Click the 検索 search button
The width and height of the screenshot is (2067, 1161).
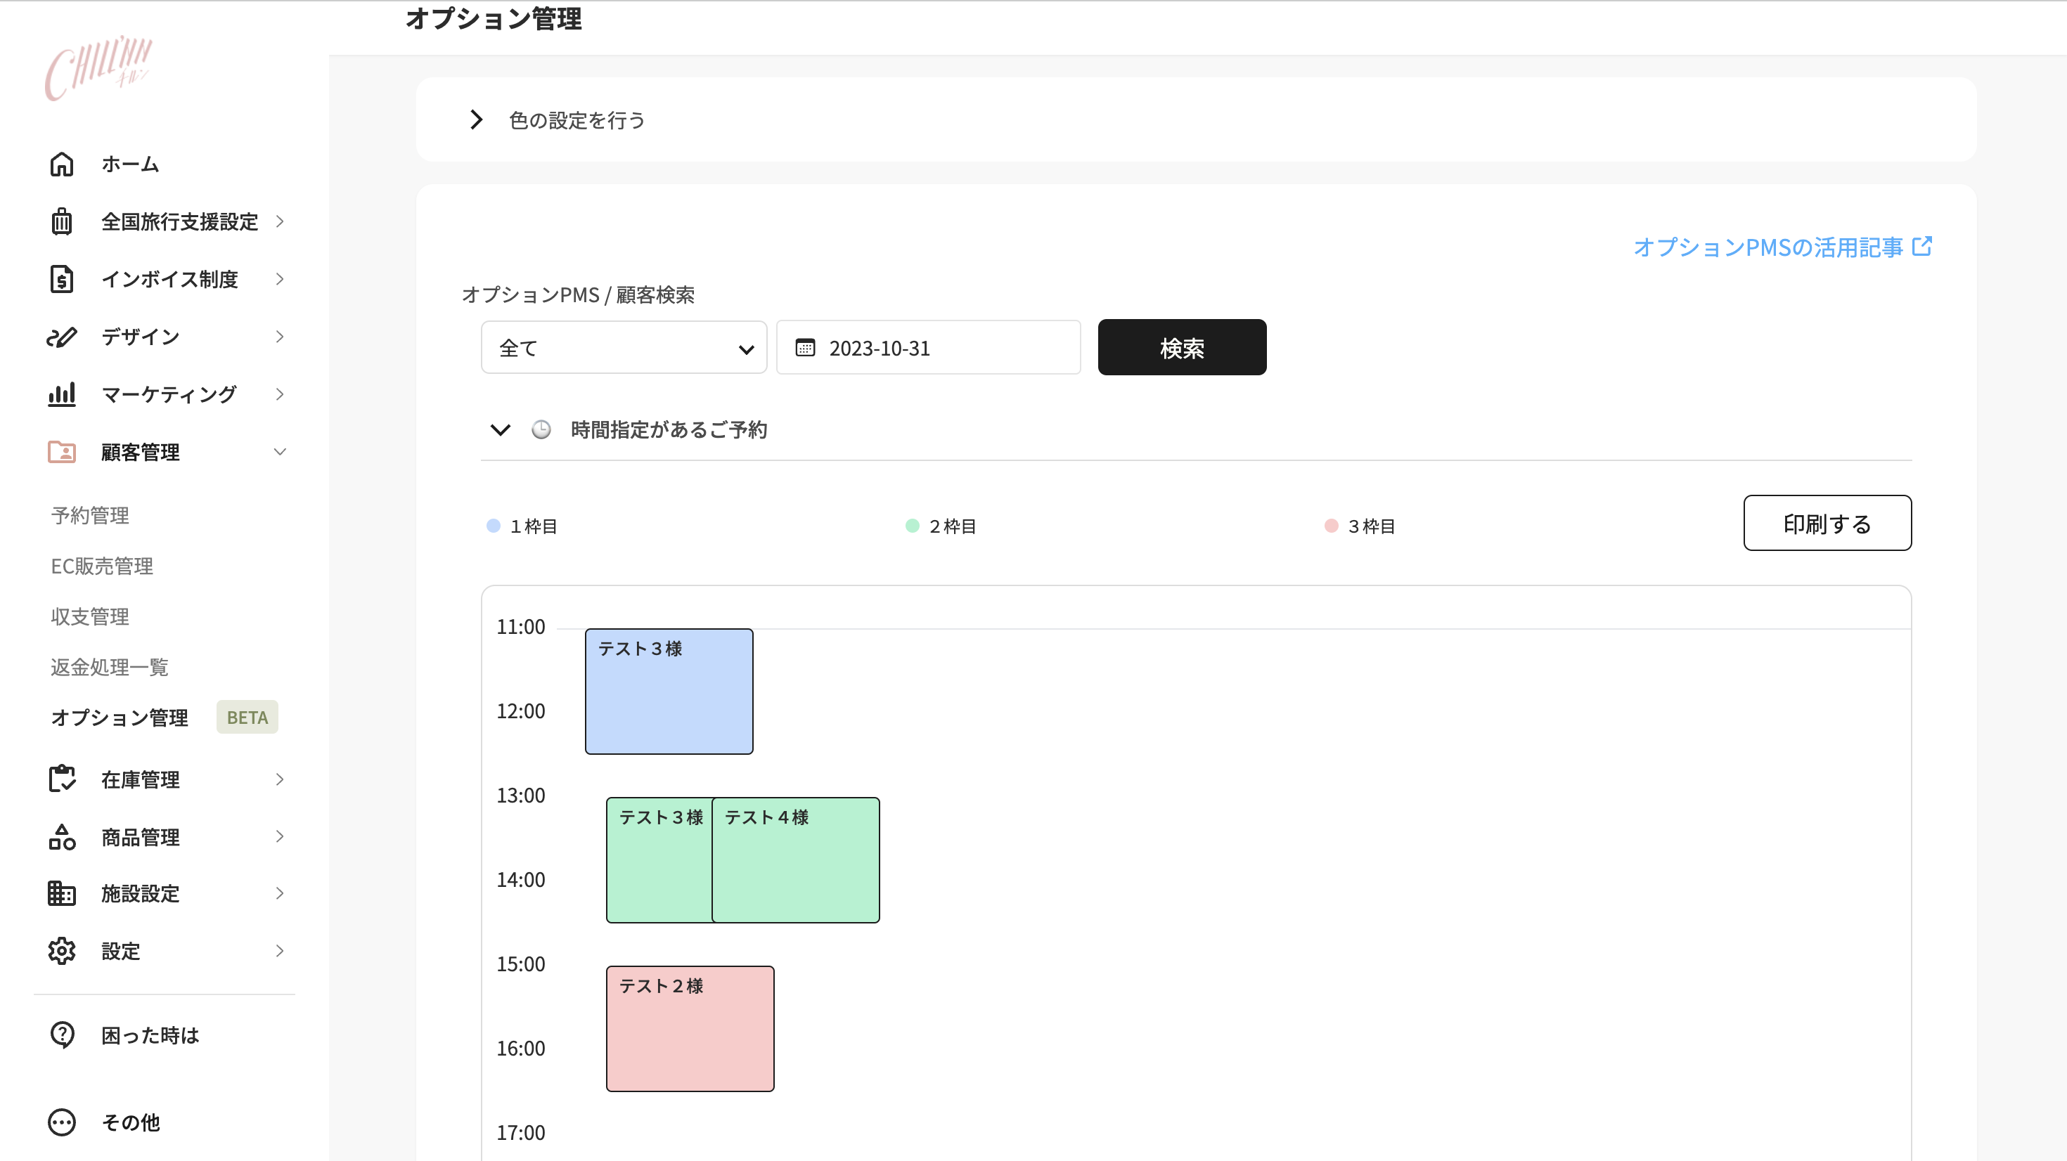click(1181, 346)
